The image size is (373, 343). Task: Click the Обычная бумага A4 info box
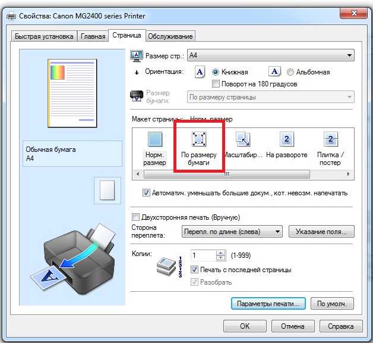point(72,154)
